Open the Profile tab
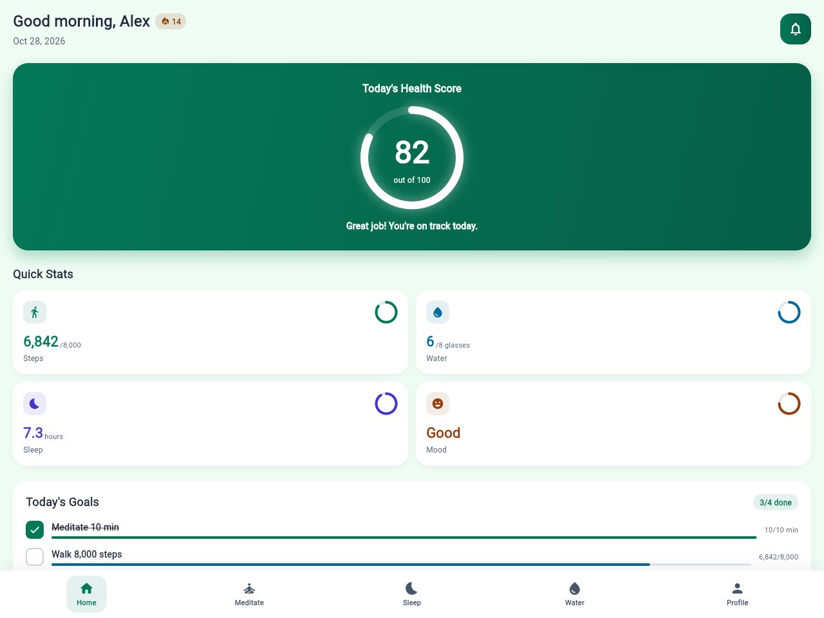The height and width of the screenshot is (618, 824). [x=738, y=594]
